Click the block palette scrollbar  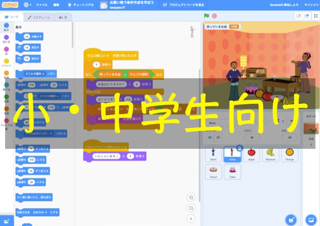coord(73,35)
